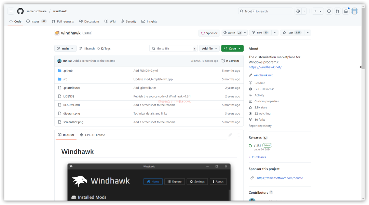Open the screenshot.png file
Image resolution: width=369 pixels, height=205 pixels.
click(x=73, y=122)
